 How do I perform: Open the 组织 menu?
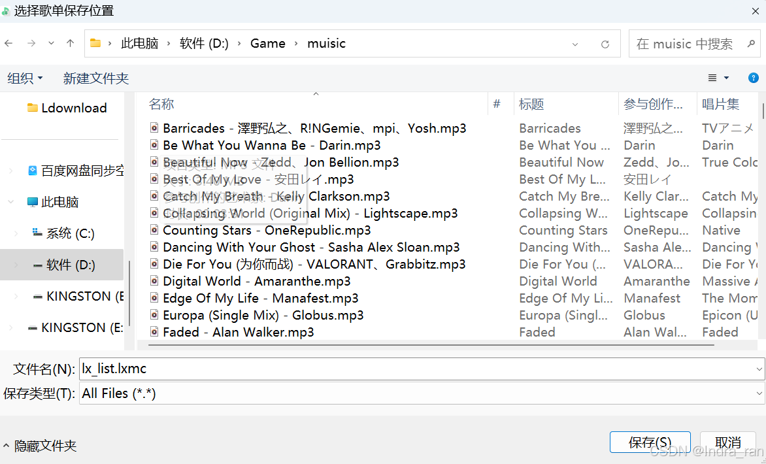pos(25,78)
